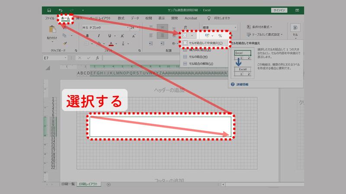This screenshot has height=194, width=346.
Task: Click the phonetic guide icon
Action: (x=123, y=44)
